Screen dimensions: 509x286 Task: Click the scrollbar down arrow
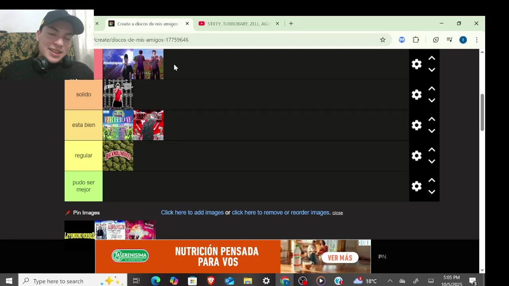482,271
